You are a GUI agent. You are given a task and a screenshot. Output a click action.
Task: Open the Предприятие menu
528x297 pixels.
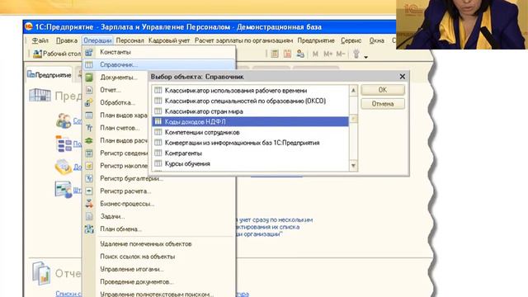point(316,40)
